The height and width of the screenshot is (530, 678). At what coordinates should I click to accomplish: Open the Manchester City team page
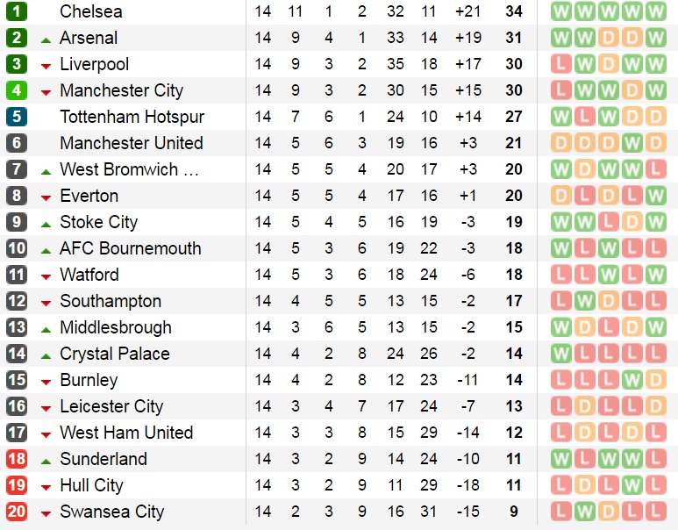[x=121, y=90]
